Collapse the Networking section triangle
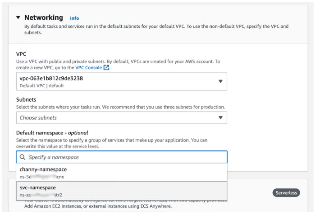This screenshot has height=214, width=316. (x=18, y=18)
